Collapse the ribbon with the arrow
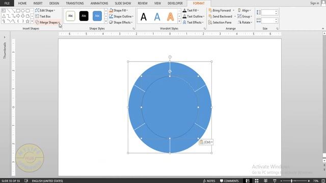 click(x=323, y=28)
